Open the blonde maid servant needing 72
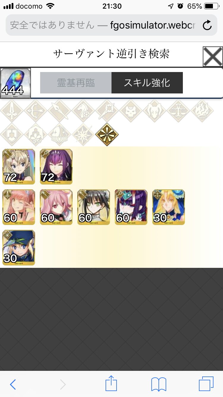This screenshot has width=223, height=397. [x=19, y=167]
